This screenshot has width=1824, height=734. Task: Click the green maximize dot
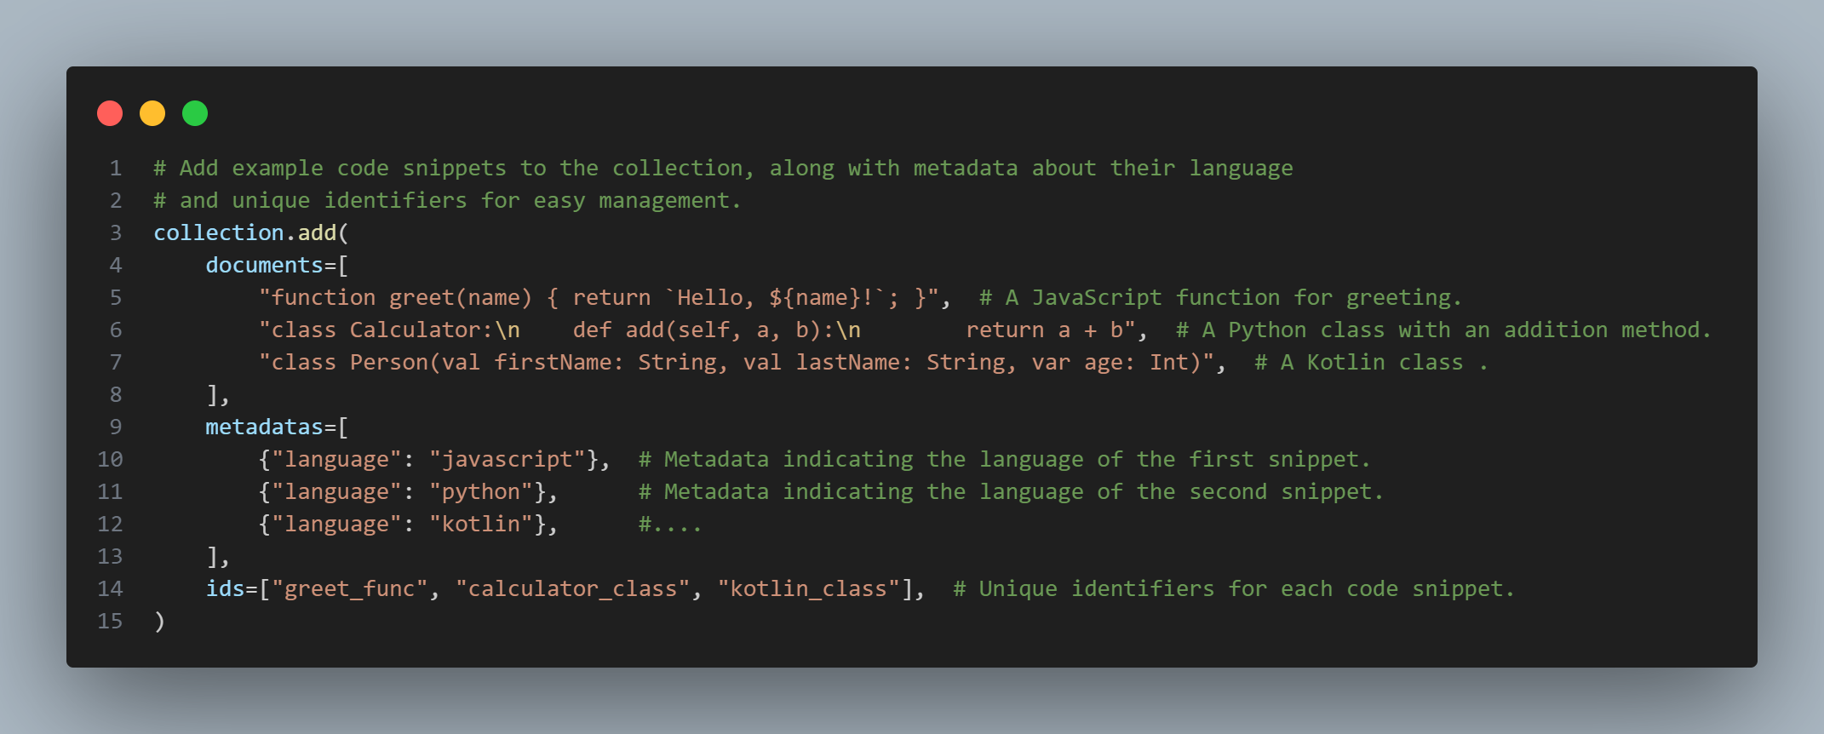[x=195, y=113]
